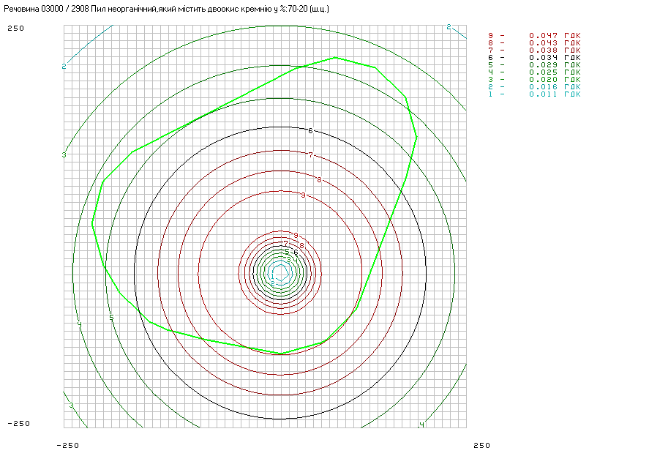Screen dimensions: 649x467
Task: Click the "250" label at top of vertical axis
Action: click(15, 28)
